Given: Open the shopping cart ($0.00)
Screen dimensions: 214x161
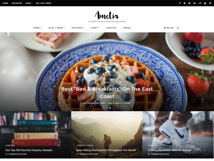Looking at the screenshot, I should tap(169, 28).
